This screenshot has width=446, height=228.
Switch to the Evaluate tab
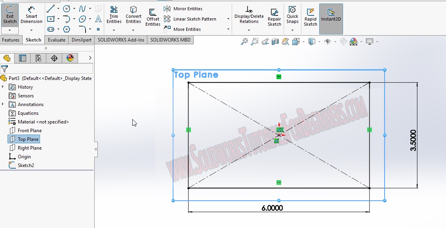[57, 40]
